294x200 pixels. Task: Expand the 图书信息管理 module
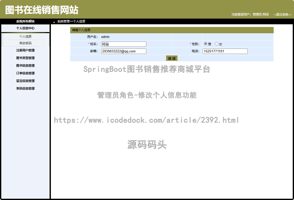point(25,65)
